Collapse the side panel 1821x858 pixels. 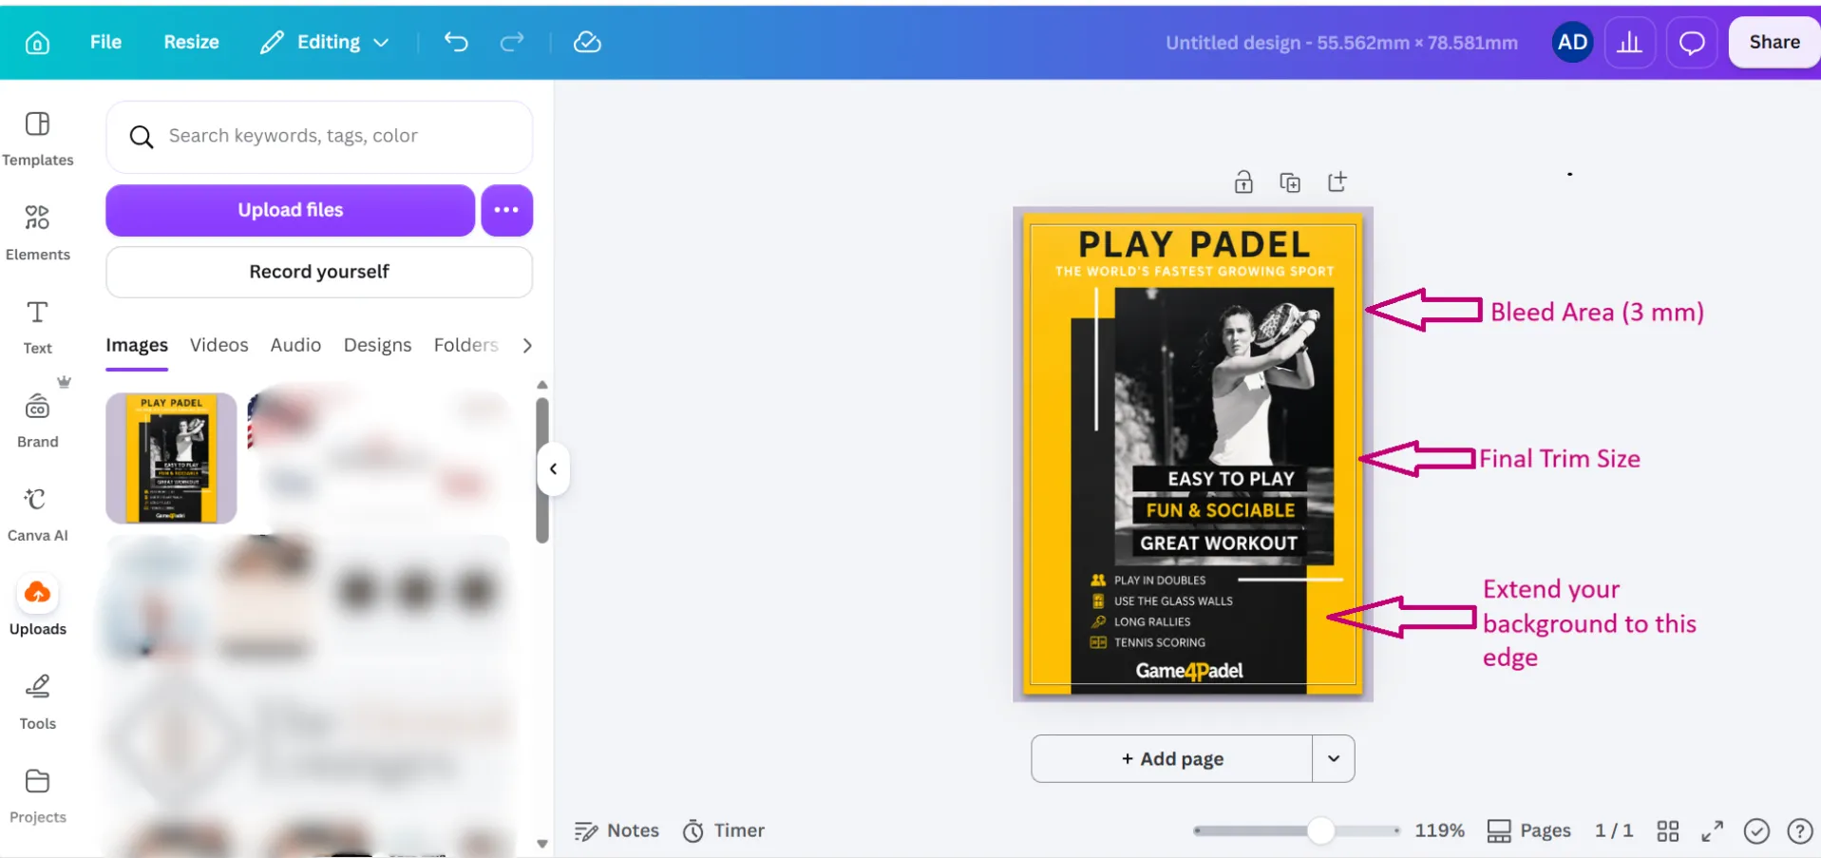point(553,468)
